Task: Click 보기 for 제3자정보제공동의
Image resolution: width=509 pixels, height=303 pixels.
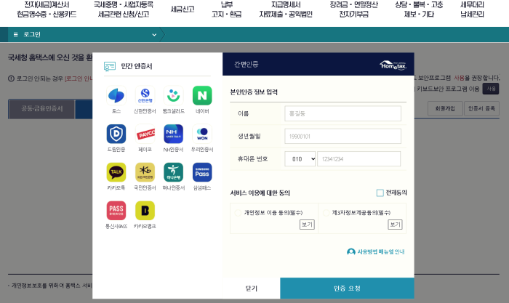Action: [395, 225]
